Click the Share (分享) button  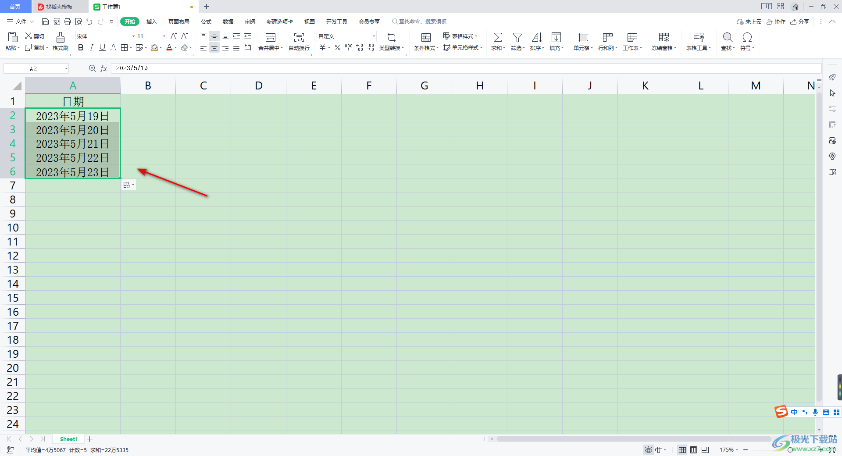(x=800, y=21)
